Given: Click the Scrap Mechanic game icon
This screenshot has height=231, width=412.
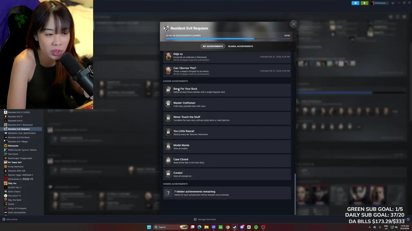Looking at the screenshot, I should click(x=5, y=167).
